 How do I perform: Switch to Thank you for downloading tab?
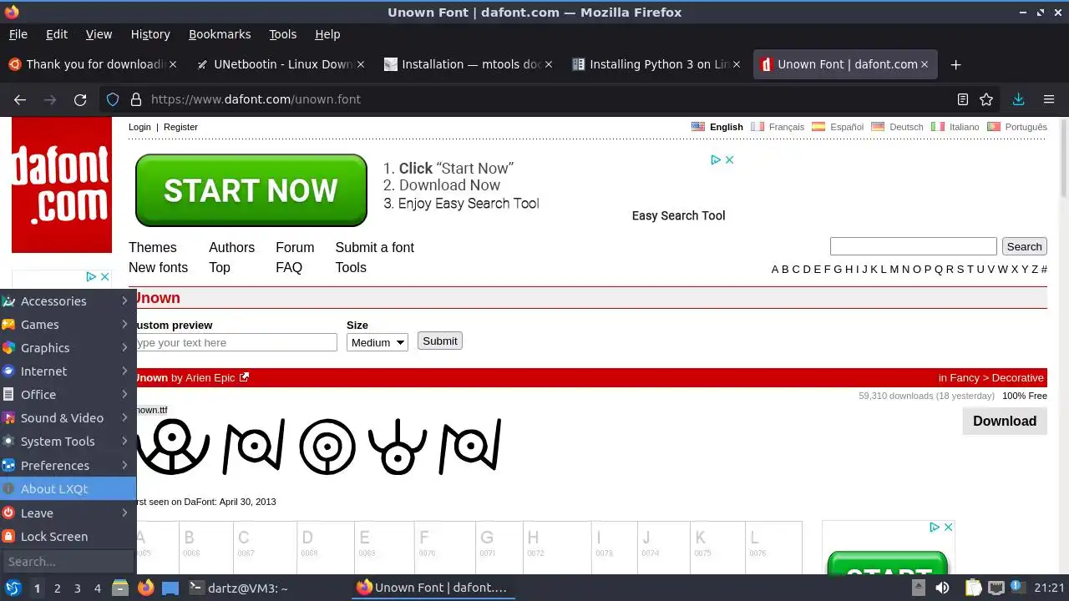coord(92,64)
